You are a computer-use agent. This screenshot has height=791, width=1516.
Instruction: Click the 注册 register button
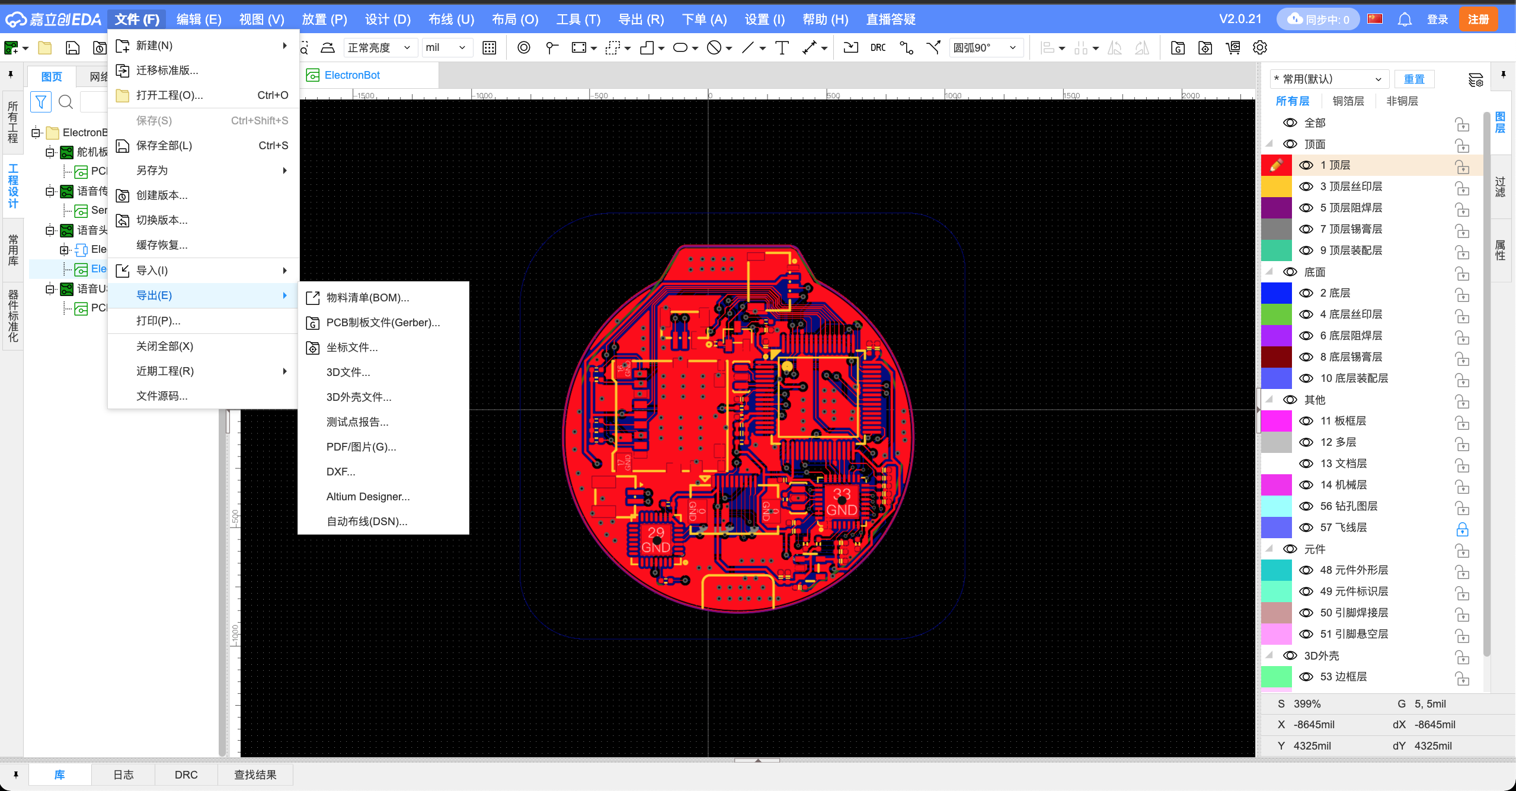click(1478, 20)
